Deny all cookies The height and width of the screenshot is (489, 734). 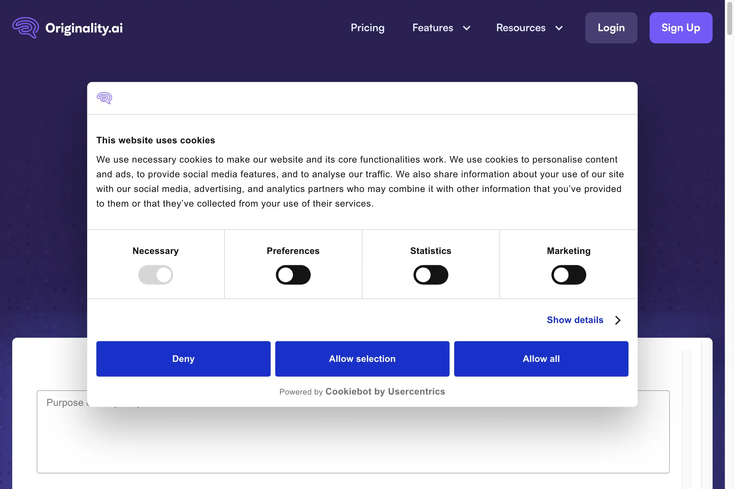183,358
